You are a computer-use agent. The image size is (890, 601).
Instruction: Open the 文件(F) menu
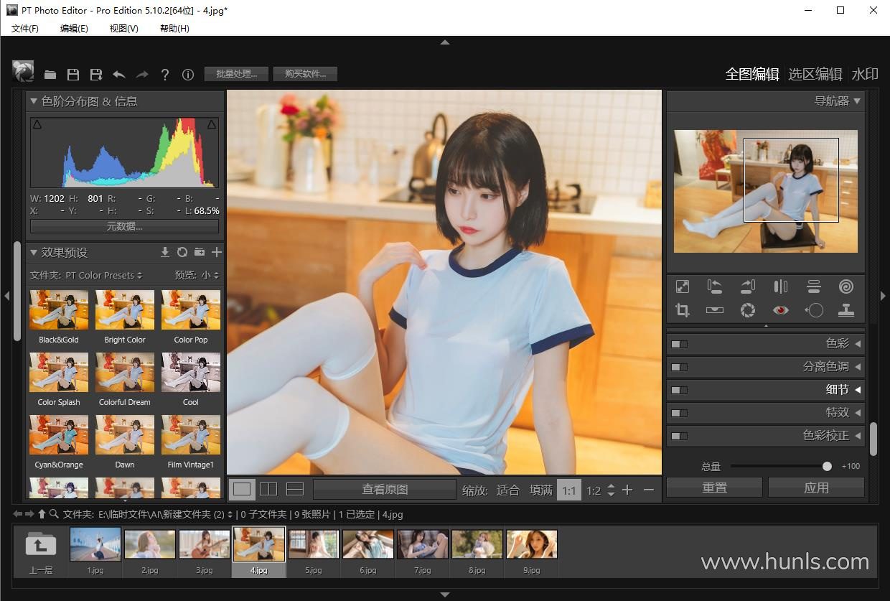tap(25, 28)
